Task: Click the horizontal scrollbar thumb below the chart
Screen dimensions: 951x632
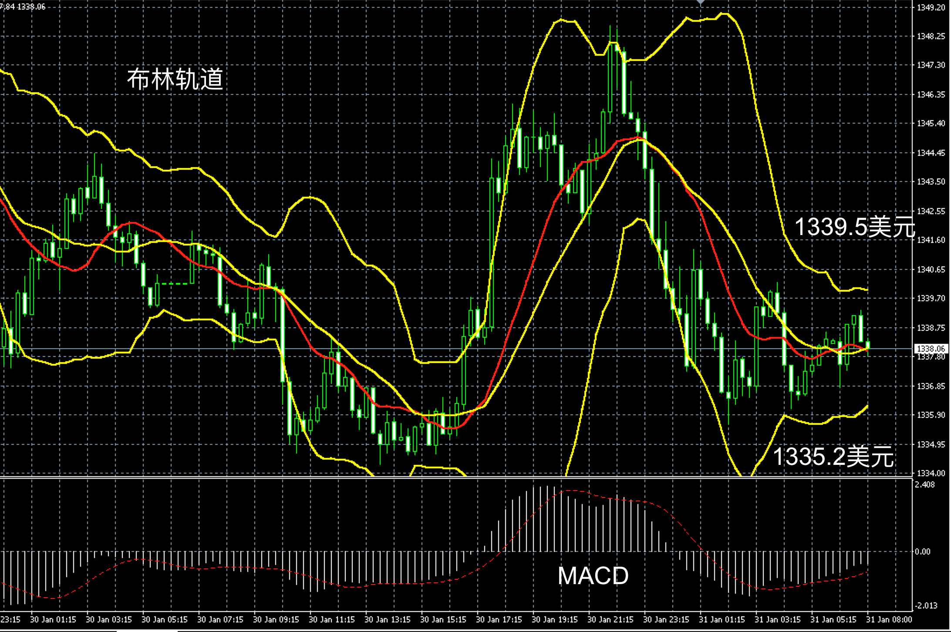Action: click(x=147, y=630)
